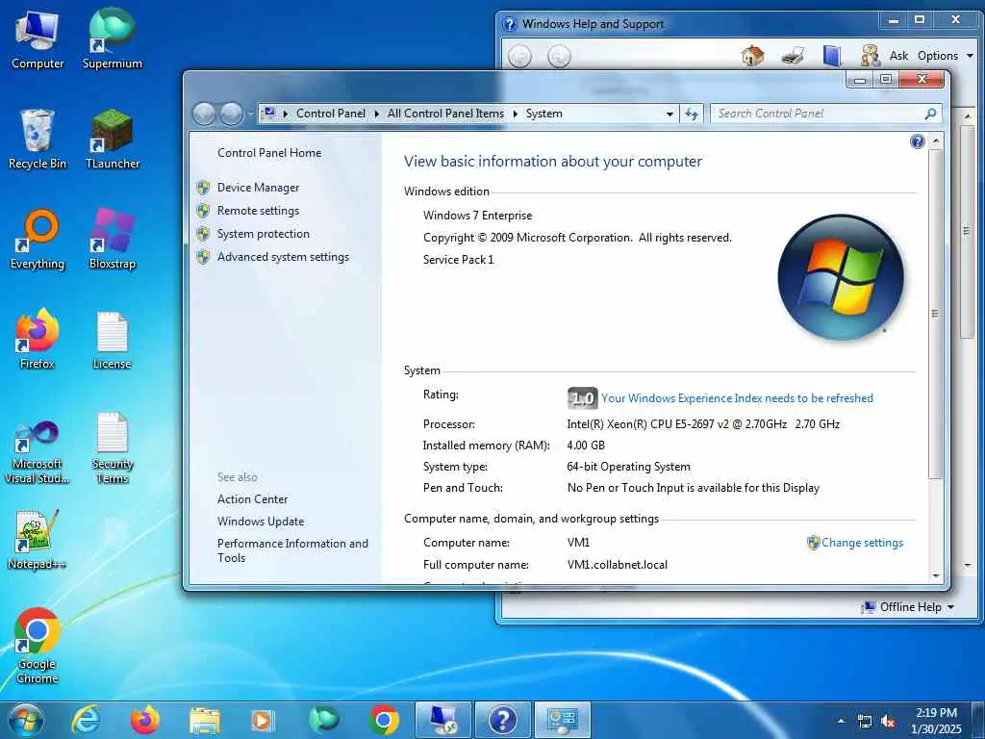Open Remote settings link
Screen dimensions: 985x739
[x=258, y=211]
